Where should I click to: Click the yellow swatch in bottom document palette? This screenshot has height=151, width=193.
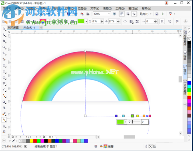pyautogui.click(x=31, y=141)
